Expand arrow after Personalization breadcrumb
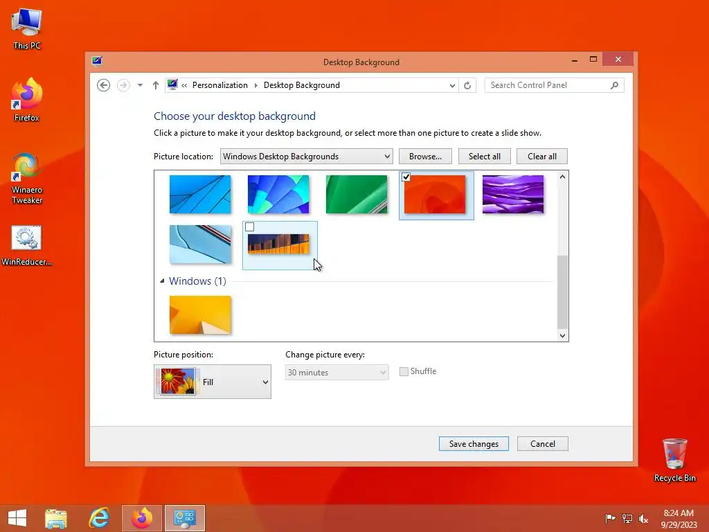Image resolution: width=709 pixels, height=532 pixels. click(x=256, y=85)
